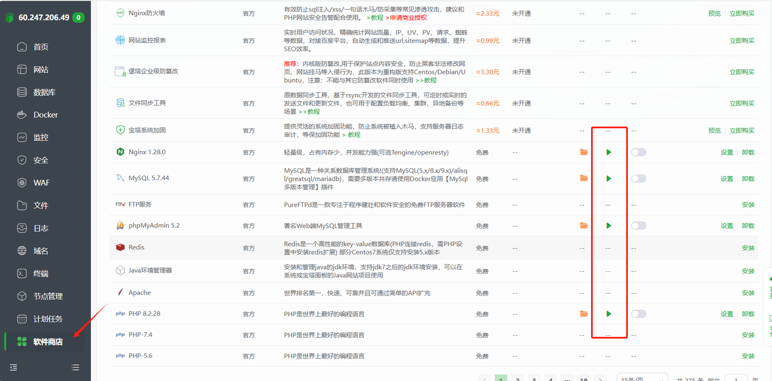Select 数据库 in the sidebar menu
772x381 pixels.
(44, 92)
